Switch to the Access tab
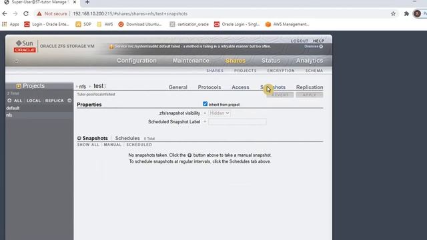The width and height of the screenshot is (427, 240). click(x=240, y=87)
